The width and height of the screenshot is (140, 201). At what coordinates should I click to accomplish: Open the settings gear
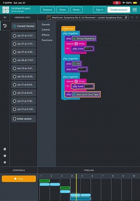[x=5, y=162]
